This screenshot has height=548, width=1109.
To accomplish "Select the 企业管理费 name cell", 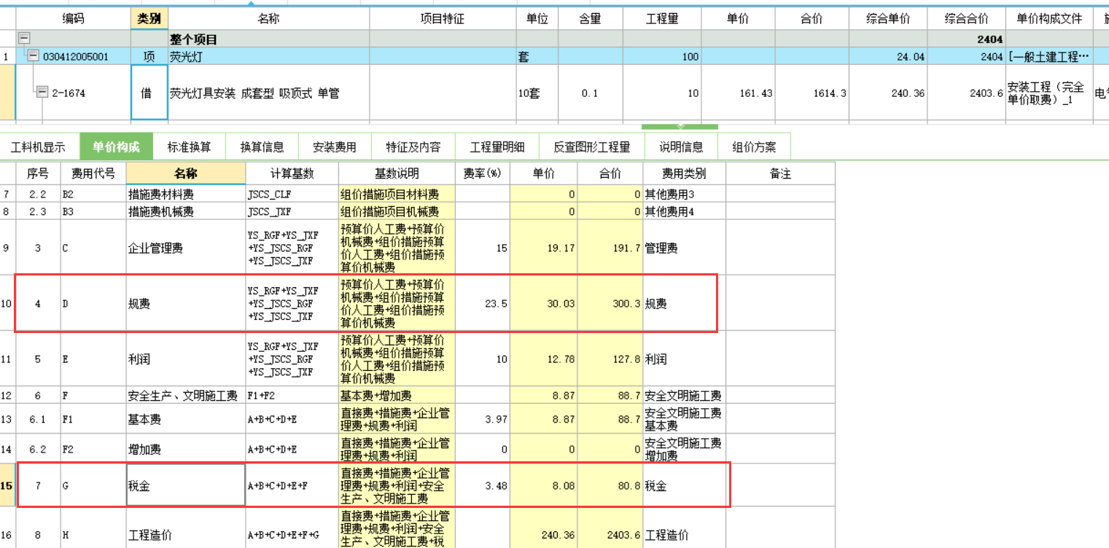I will 185,248.
